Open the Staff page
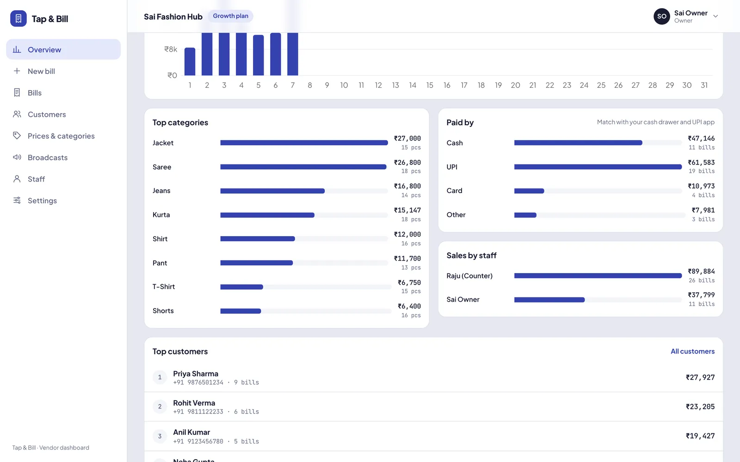Image resolution: width=740 pixels, height=462 pixels. [63, 179]
